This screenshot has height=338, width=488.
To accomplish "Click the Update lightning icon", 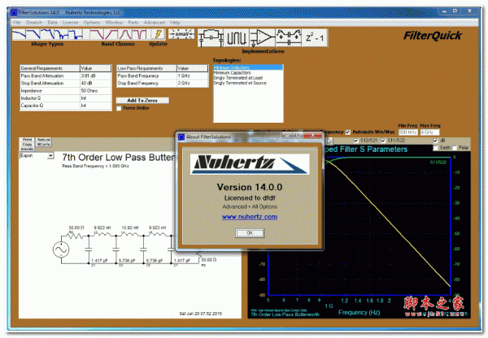I will pos(158,34).
